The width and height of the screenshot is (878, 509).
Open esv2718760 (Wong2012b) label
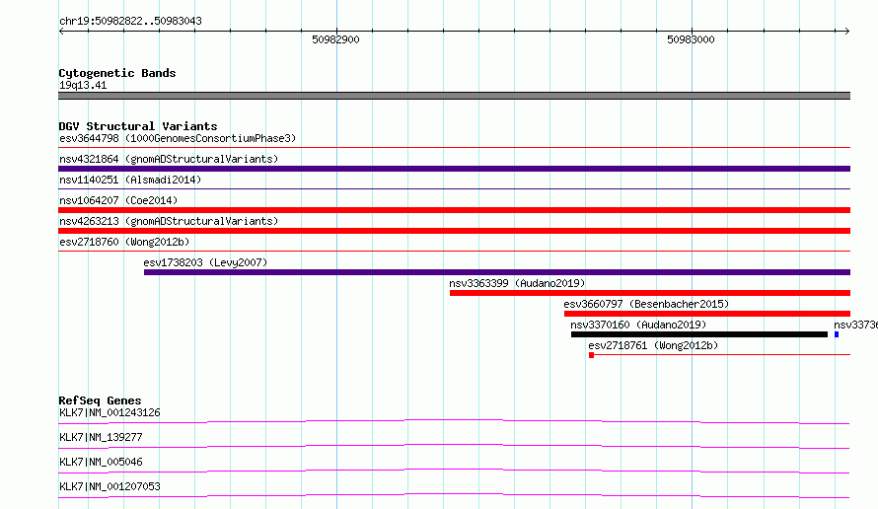[124, 242]
